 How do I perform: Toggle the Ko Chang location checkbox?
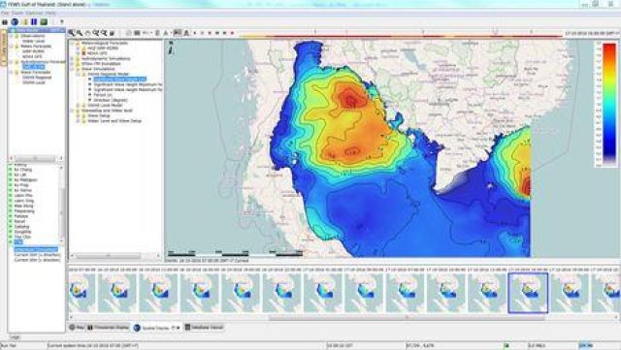pyautogui.click(x=11, y=170)
